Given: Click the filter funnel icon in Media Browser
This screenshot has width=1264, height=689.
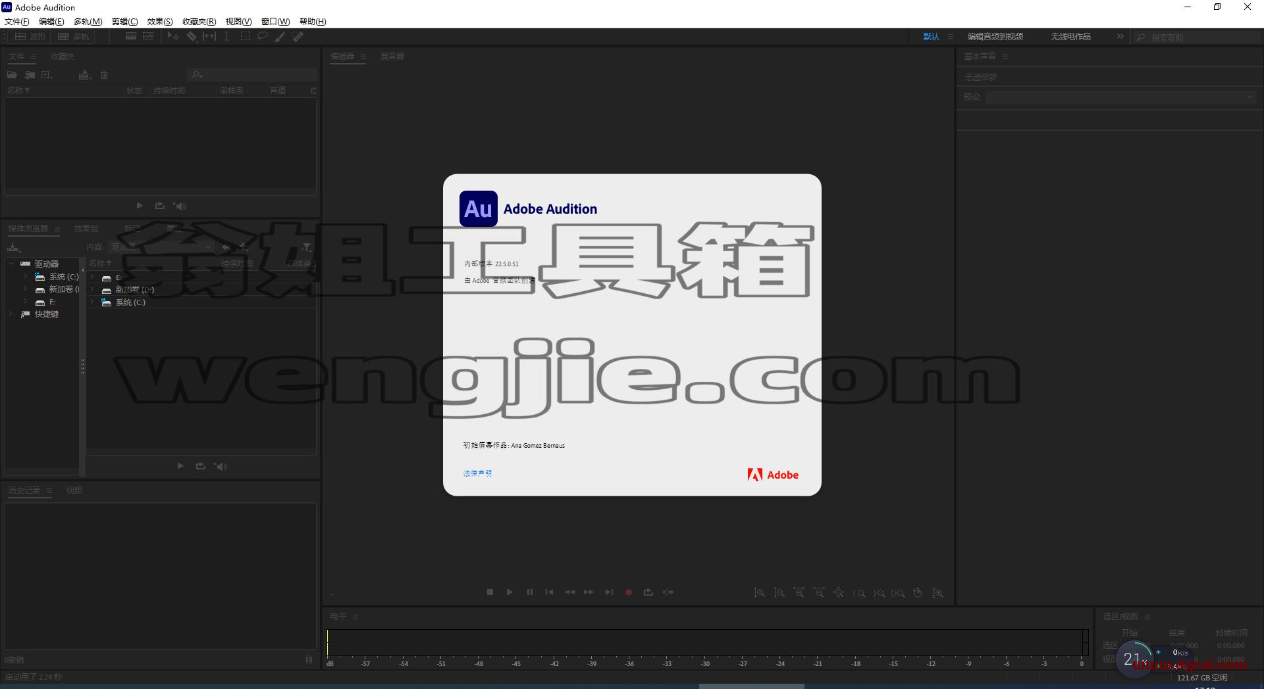Looking at the screenshot, I should [x=307, y=247].
